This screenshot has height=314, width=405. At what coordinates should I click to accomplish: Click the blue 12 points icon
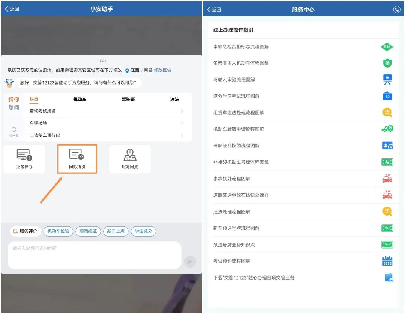pos(387,96)
